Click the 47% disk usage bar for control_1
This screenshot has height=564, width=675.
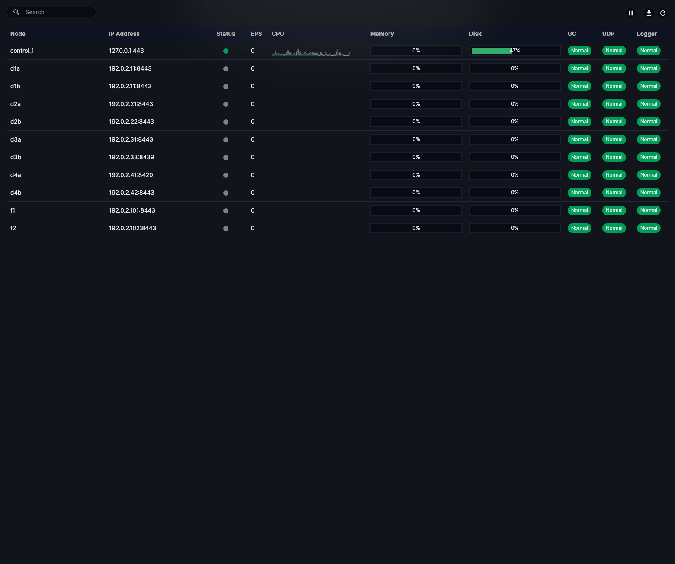pos(514,51)
